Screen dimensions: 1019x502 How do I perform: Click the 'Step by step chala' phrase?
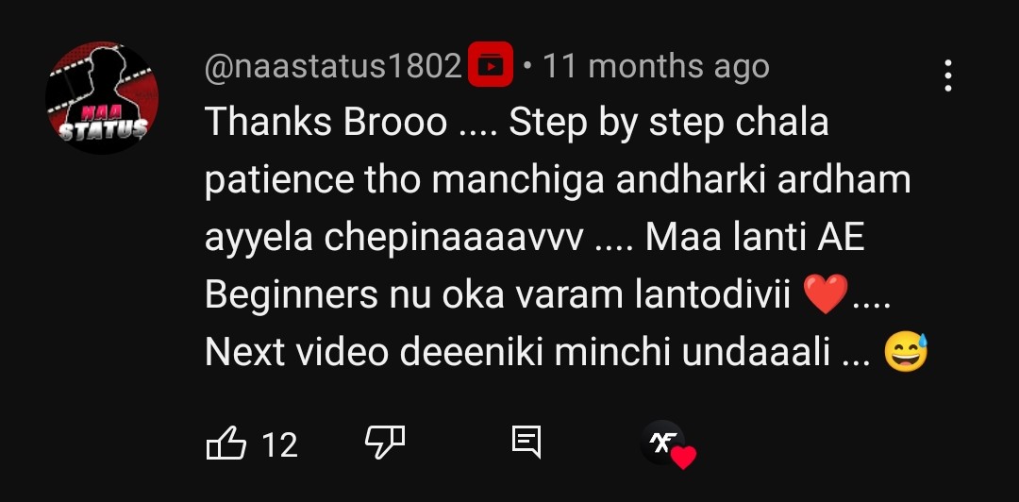tap(669, 123)
